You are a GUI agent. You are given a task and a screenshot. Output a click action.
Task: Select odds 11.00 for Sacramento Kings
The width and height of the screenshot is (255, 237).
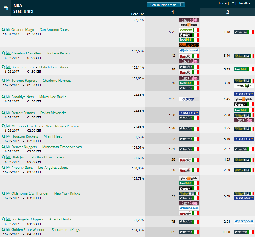pos(226,232)
